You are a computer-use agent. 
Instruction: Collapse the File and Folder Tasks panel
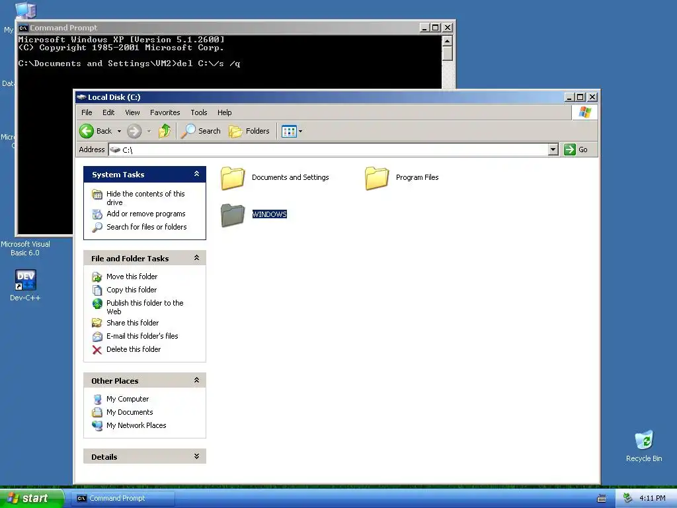(196, 258)
